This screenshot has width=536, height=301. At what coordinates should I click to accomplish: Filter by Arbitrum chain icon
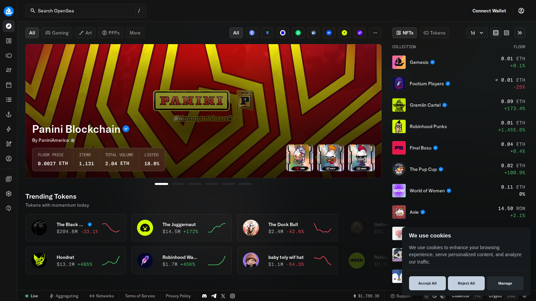point(314,33)
